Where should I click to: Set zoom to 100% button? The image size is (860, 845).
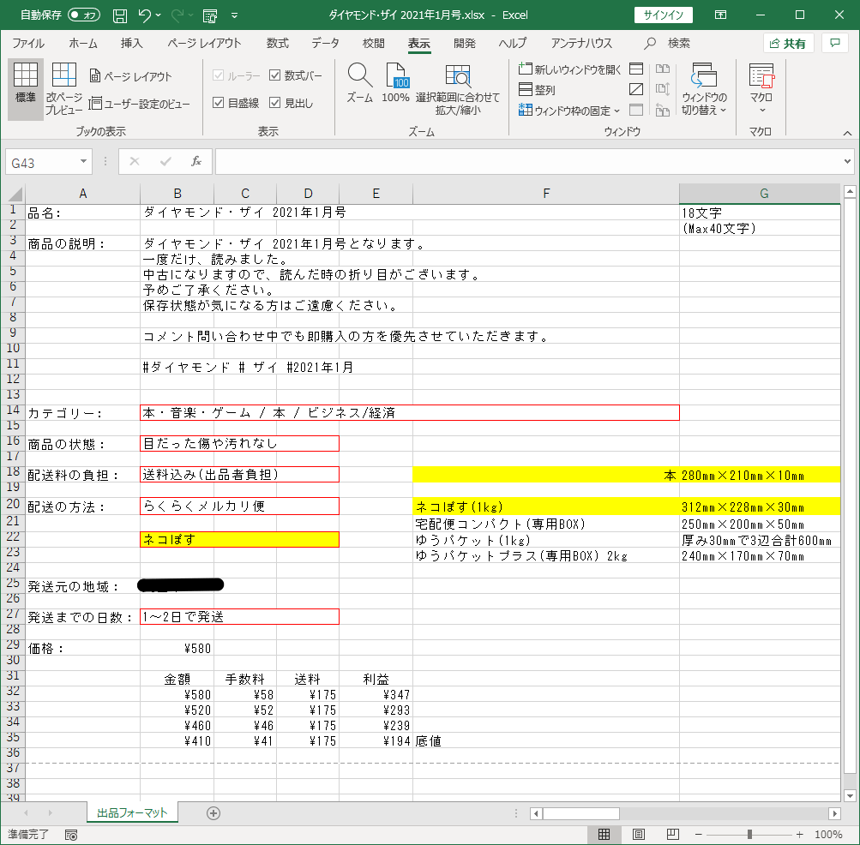pyautogui.click(x=395, y=83)
